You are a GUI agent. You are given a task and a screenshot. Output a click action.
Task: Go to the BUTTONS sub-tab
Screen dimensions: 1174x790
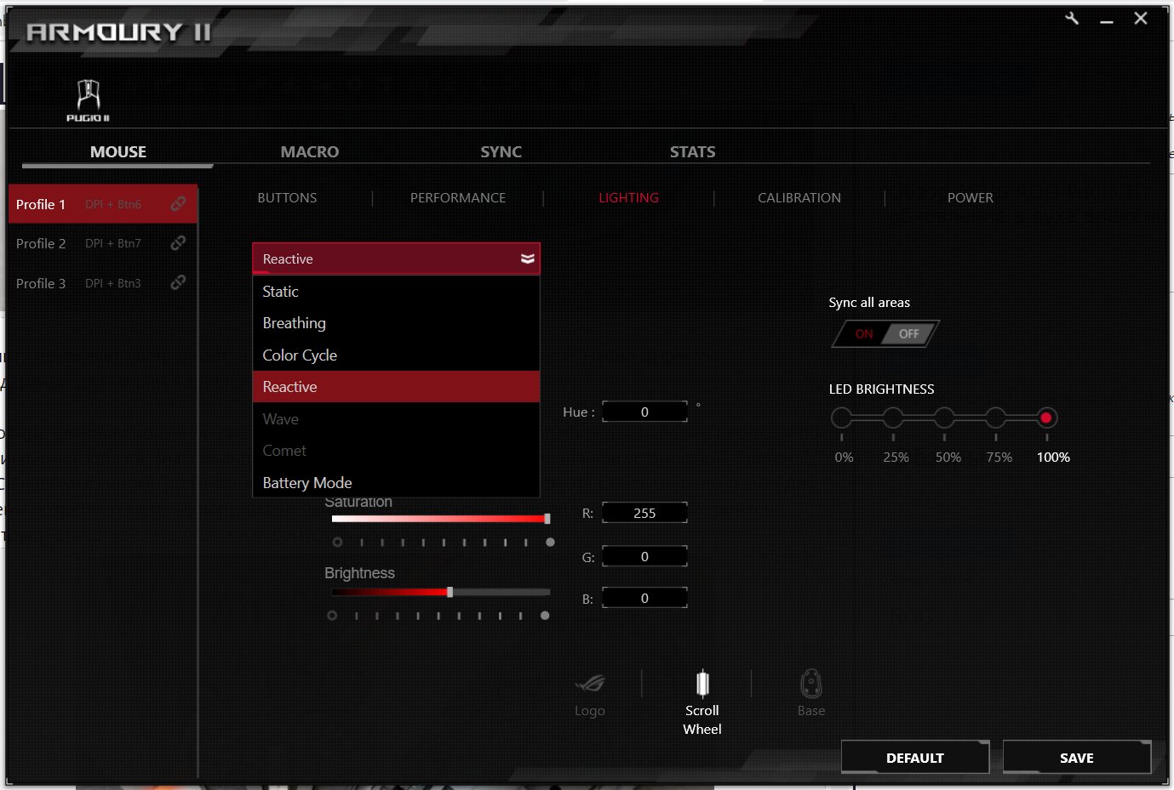pyautogui.click(x=287, y=197)
